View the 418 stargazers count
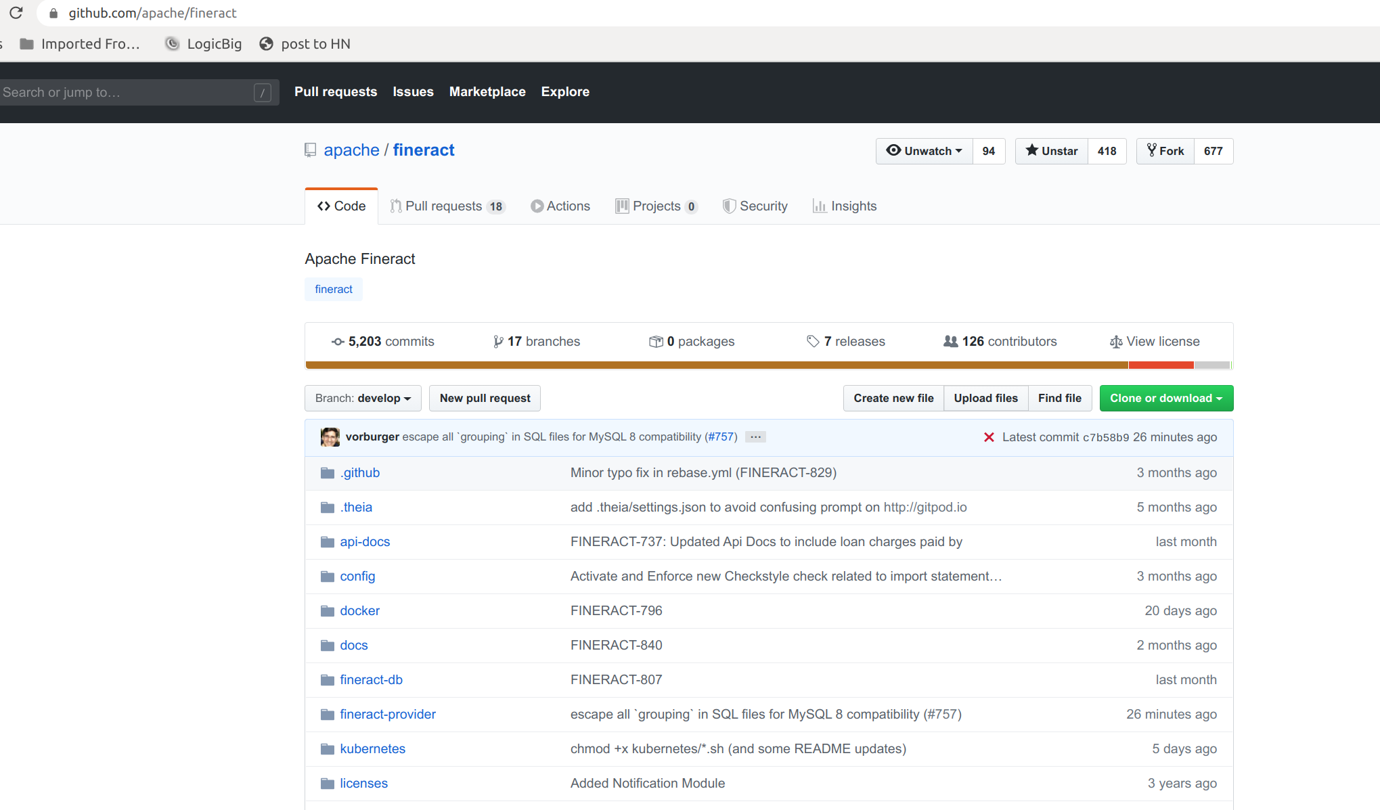The height and width of the screenshot is (810, 1380). [1107, 151]
